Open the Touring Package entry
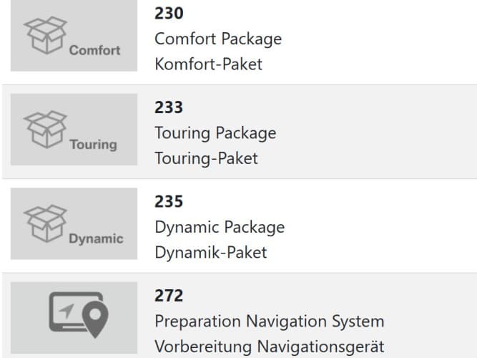 click(x=215, y=133)
